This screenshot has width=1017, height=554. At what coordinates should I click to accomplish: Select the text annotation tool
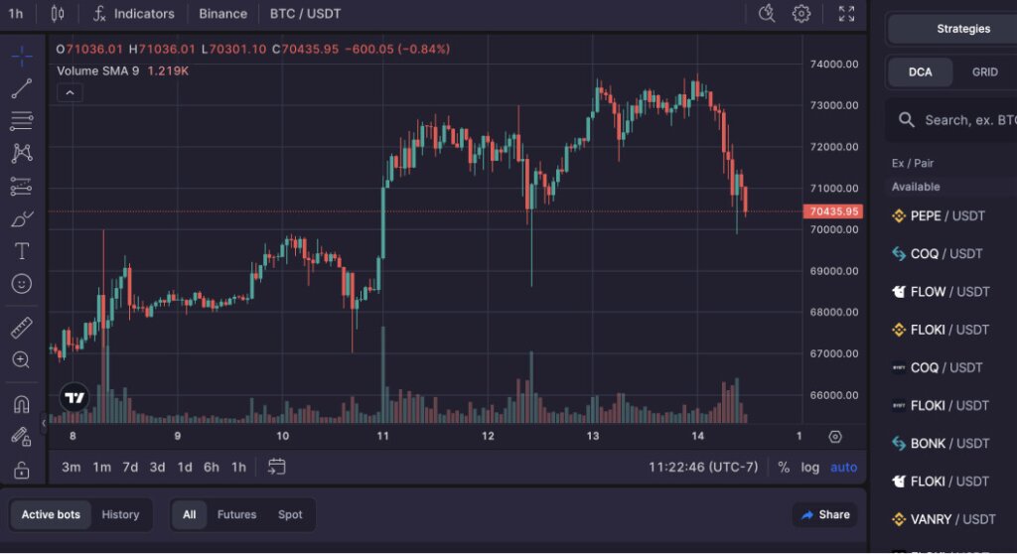point(21,251)
